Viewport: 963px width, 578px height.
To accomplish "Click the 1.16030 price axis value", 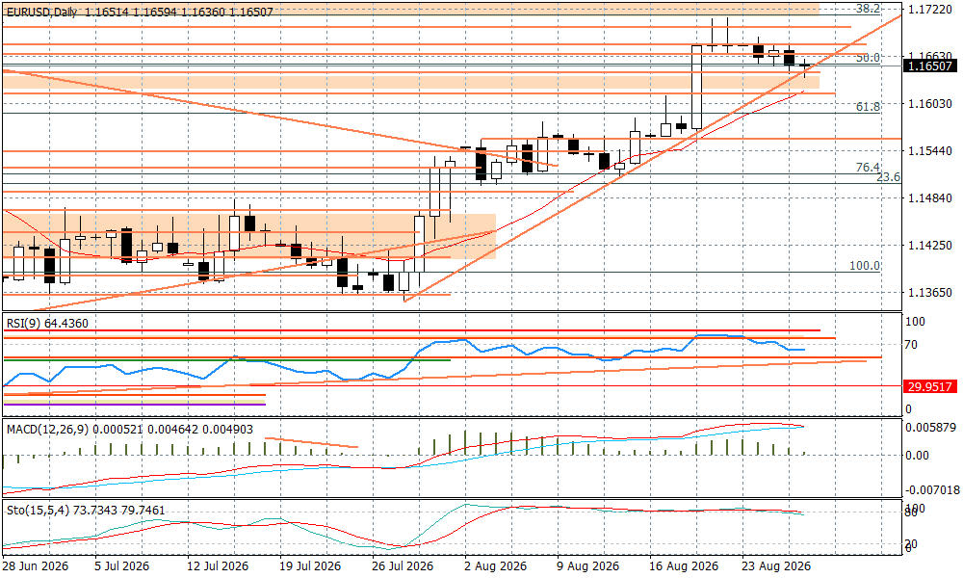I will (930, 104).
